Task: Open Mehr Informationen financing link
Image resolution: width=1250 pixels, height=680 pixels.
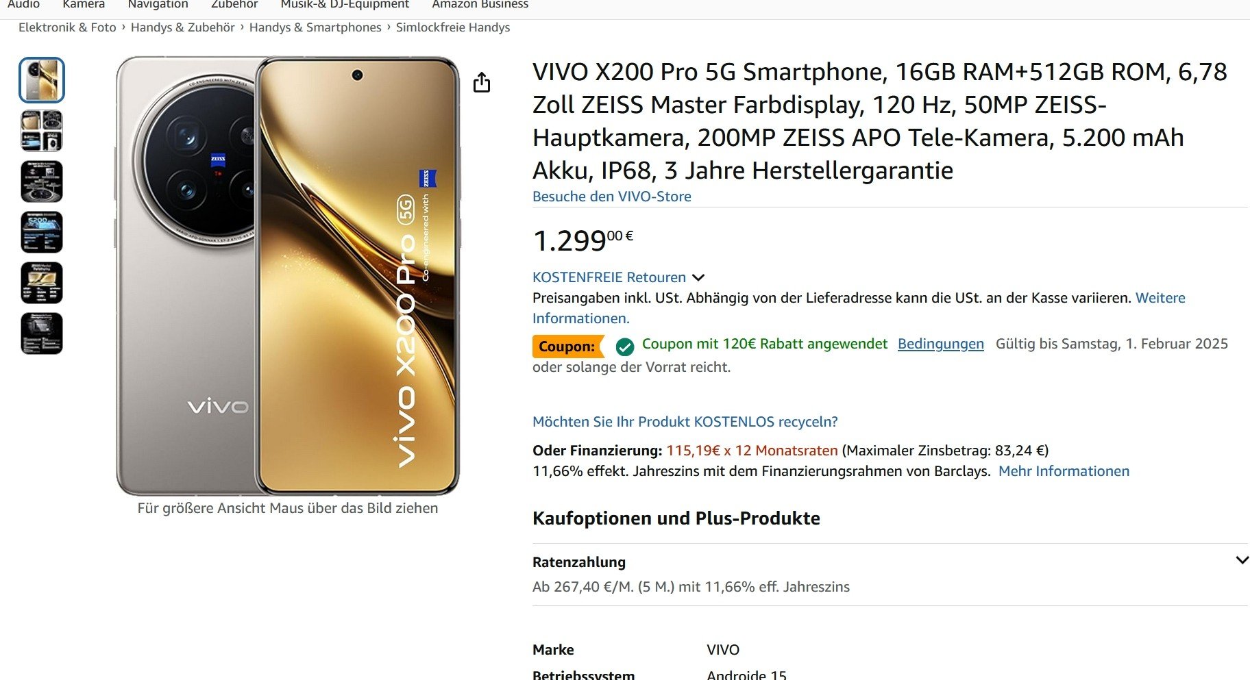Action: pyautogui.click(x=1064, y=471)
